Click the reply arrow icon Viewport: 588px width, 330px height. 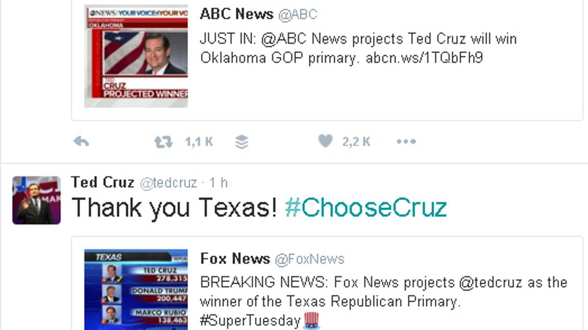(81, 142)
